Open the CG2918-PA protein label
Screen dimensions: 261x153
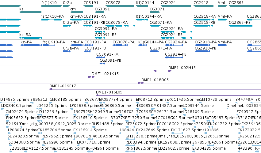coord(206,42)
